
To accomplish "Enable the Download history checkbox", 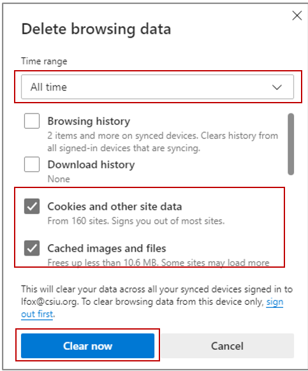I will (x=32, y=164).
